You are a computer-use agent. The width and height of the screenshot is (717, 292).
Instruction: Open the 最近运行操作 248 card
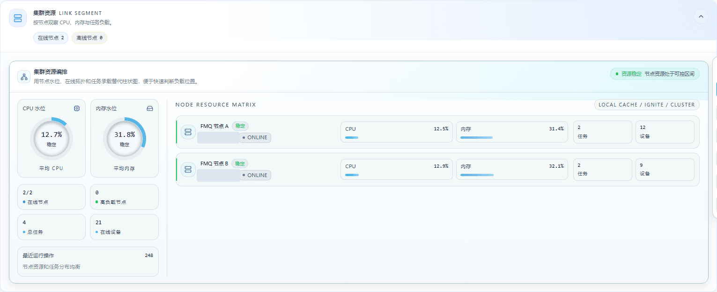(88, 261)
